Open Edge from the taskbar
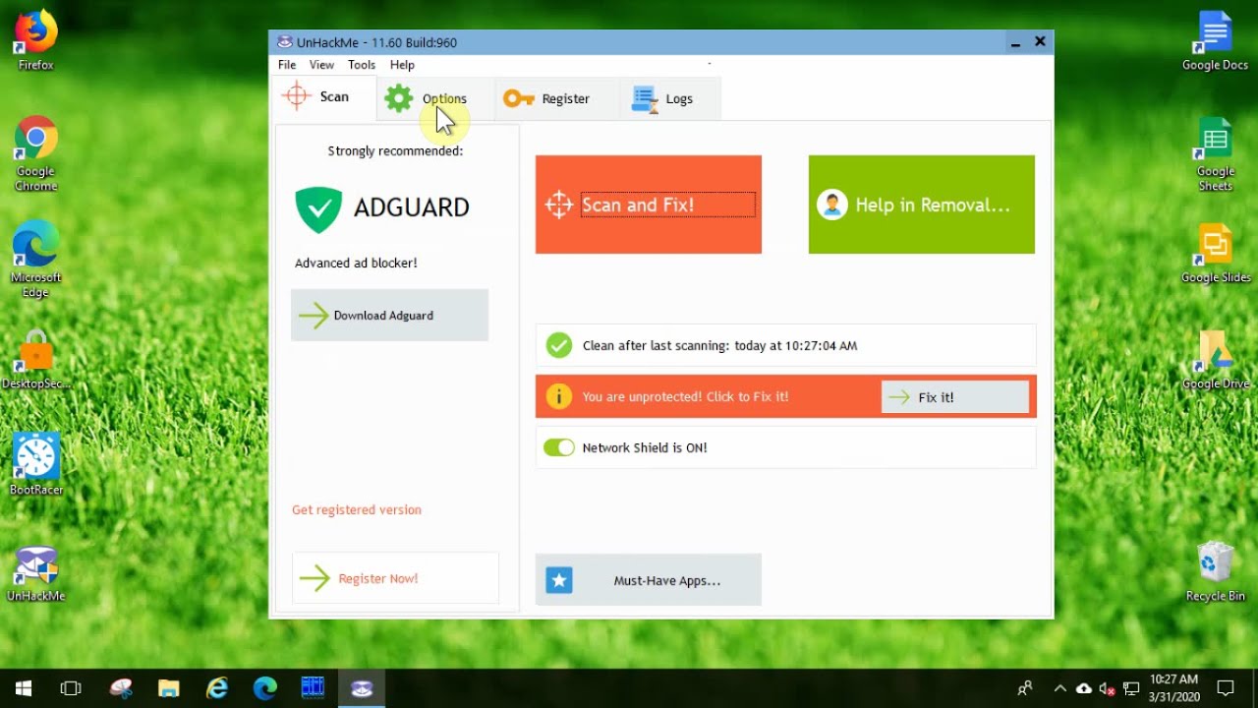Screen dimensions: 1258x708 pos(265,688)
